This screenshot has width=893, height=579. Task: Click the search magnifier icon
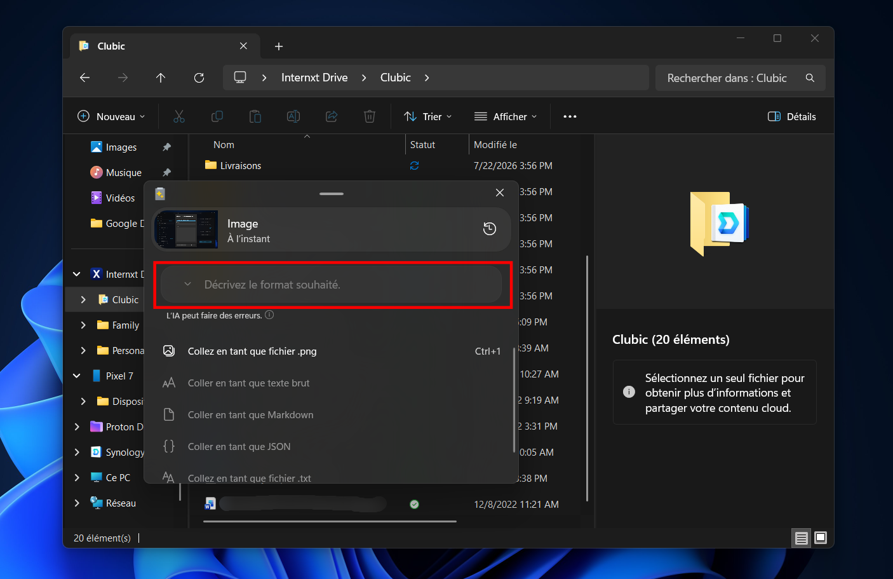tap(810, 78)
